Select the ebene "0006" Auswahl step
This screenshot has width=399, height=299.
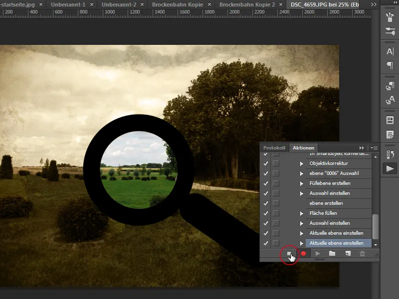[x=339, y=173]
